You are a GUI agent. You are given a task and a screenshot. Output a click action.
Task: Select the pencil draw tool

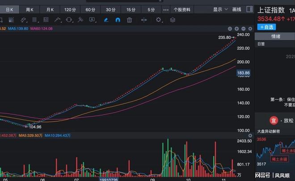pos(106,20)
